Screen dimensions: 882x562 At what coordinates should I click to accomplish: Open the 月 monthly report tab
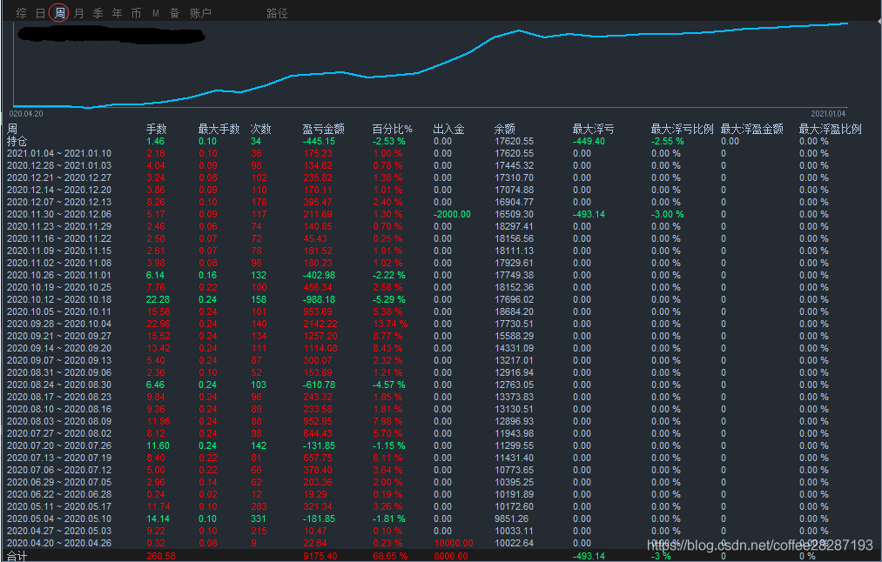coord(79,13)
